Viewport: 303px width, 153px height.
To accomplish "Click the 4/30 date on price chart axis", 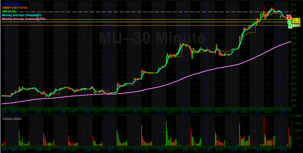I will (87, 112).
